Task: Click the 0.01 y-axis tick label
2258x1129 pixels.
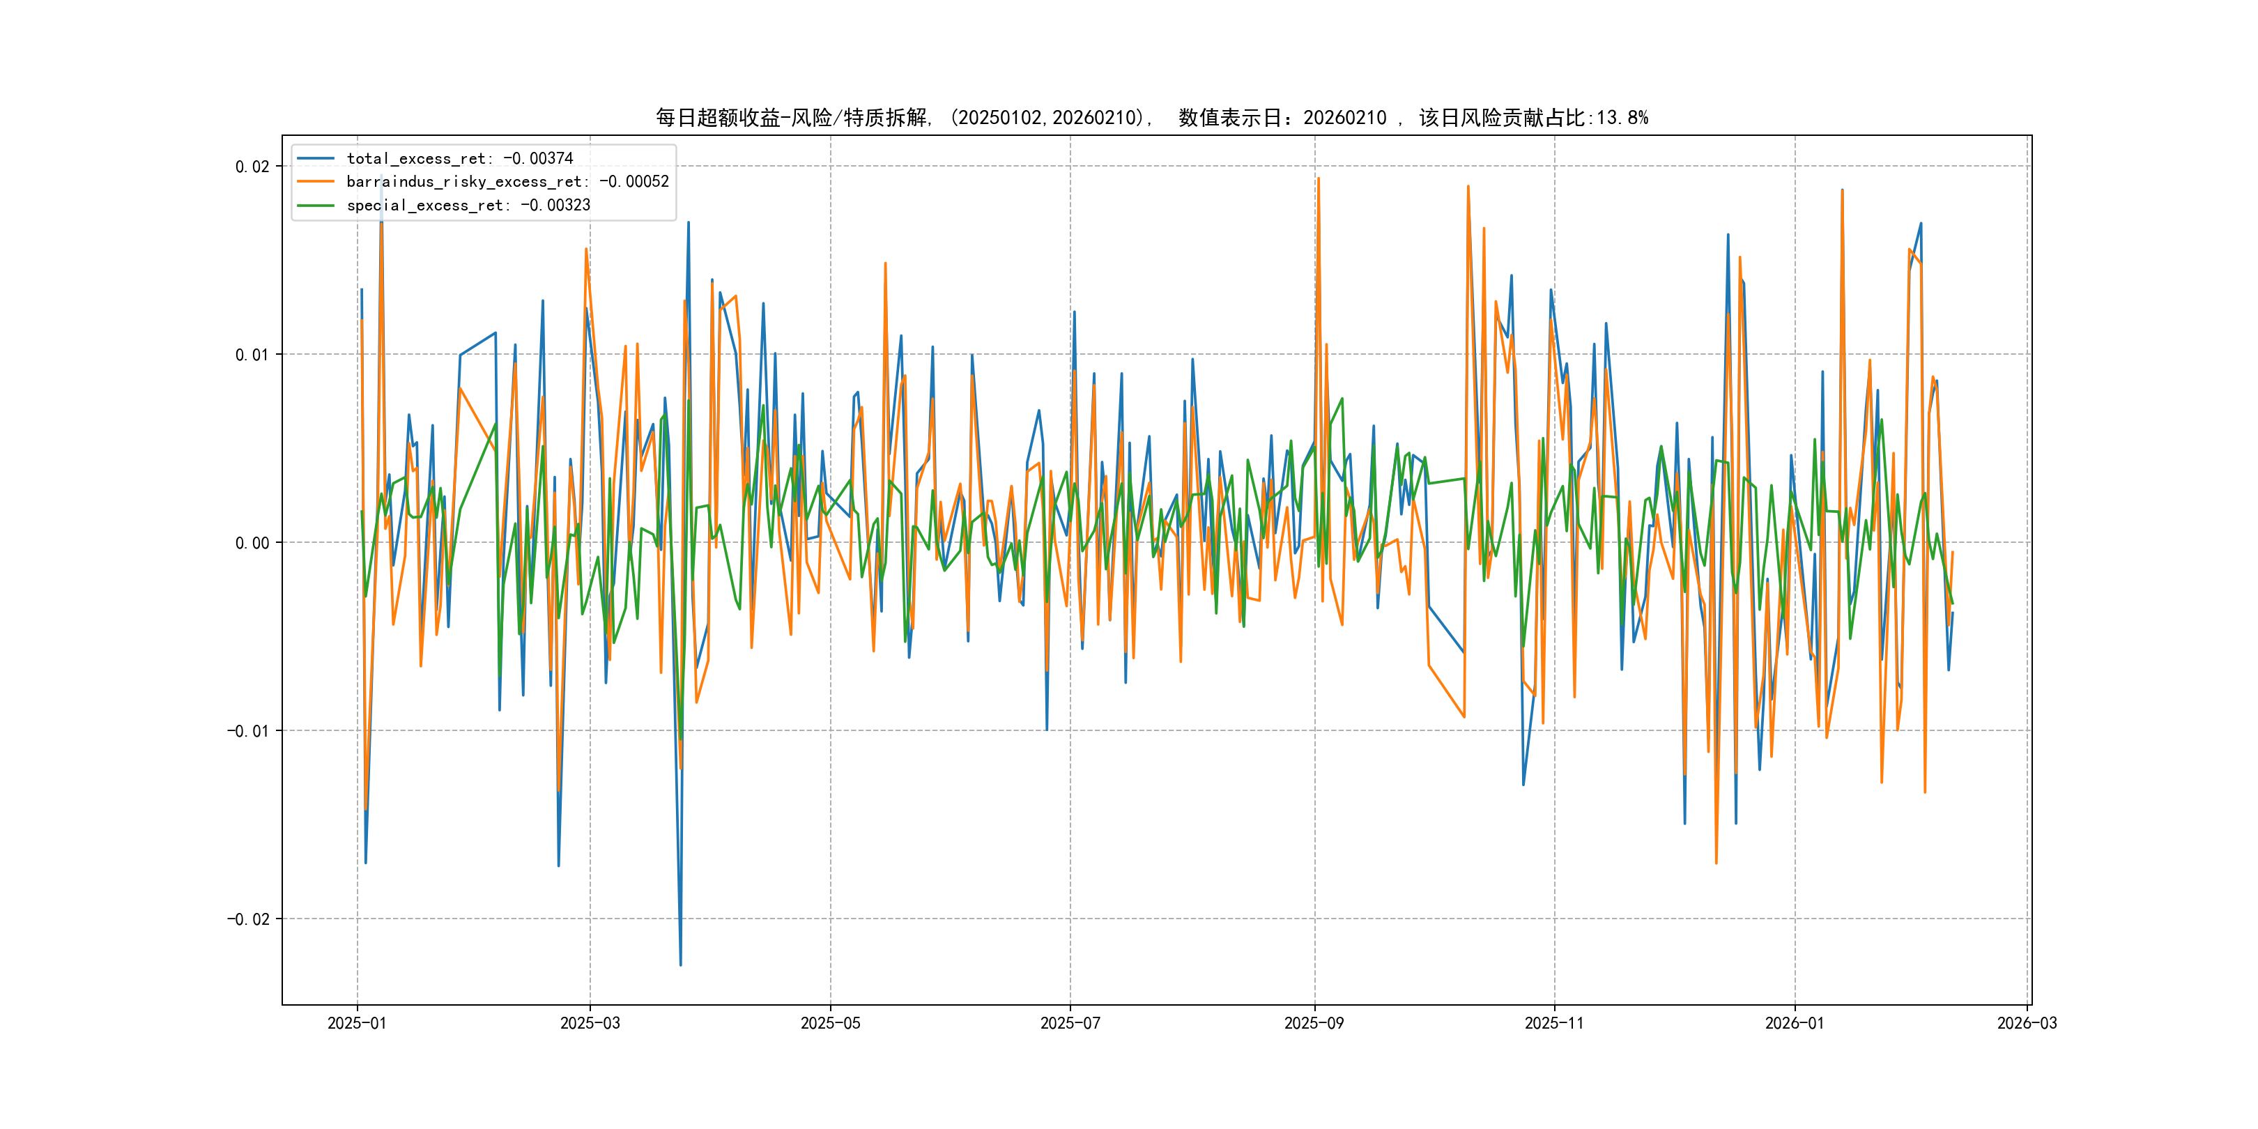Action: click(x=252, y=355)
